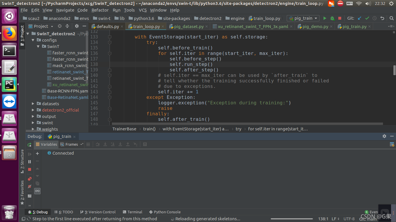Open the File menu
The image size is (396, 222).
click(24, 10)
